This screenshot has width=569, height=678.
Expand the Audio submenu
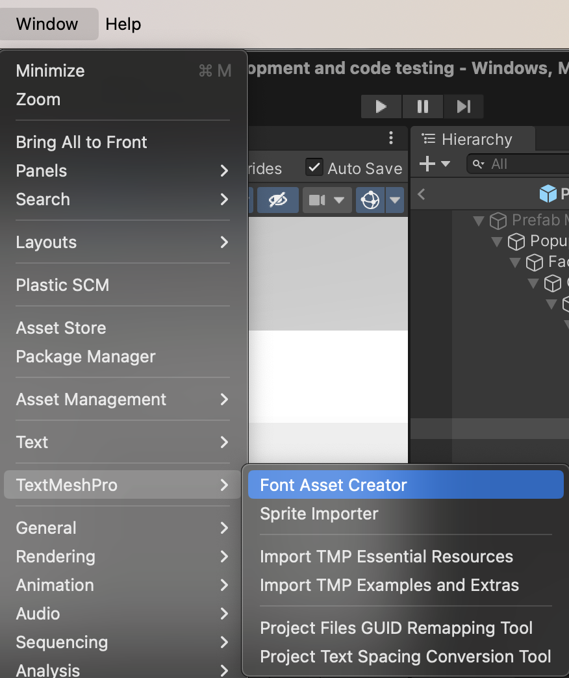(123, 614)
